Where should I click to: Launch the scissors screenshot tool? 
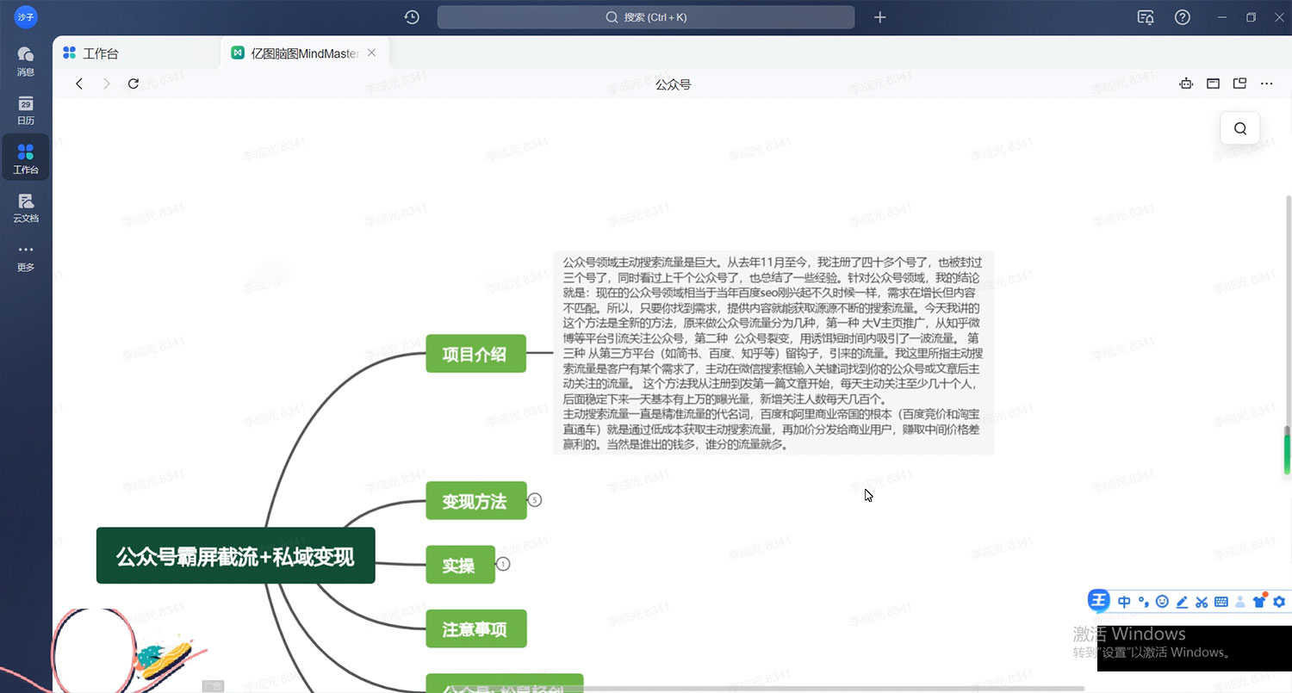coord(1202,601)
